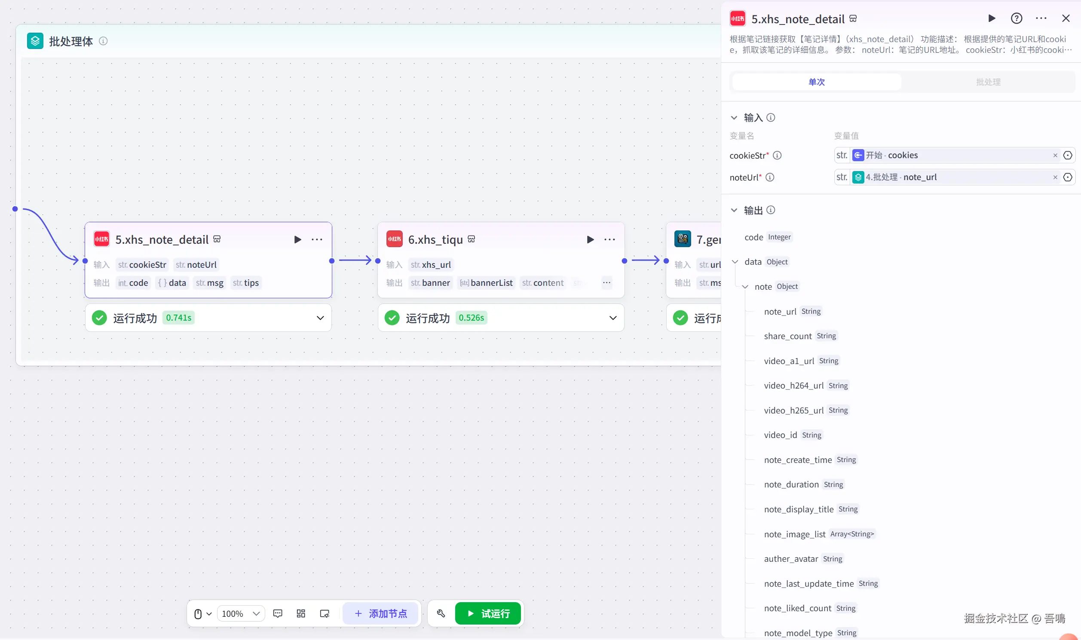Viewport: 1081px width, 640px height.
Task: Click the auto-layout grid icon
Action: pyautogui.click(x=301, y=613)
